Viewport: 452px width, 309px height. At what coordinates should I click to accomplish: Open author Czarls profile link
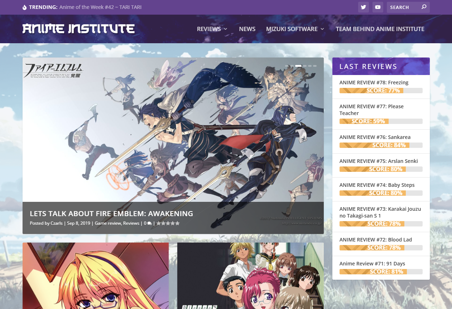[57, 223]
